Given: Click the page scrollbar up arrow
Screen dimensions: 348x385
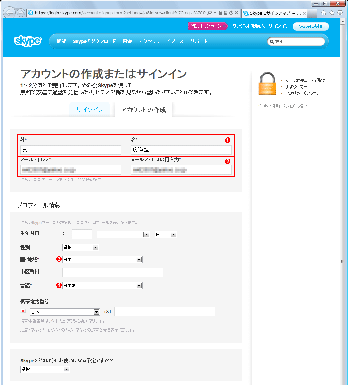Looking at the screenshot, I should [343, 21].
